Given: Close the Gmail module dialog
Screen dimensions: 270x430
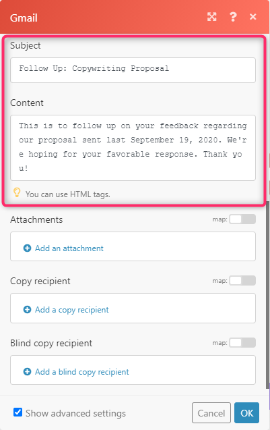Looking at the screenshot, I should [x=253, y=17].
